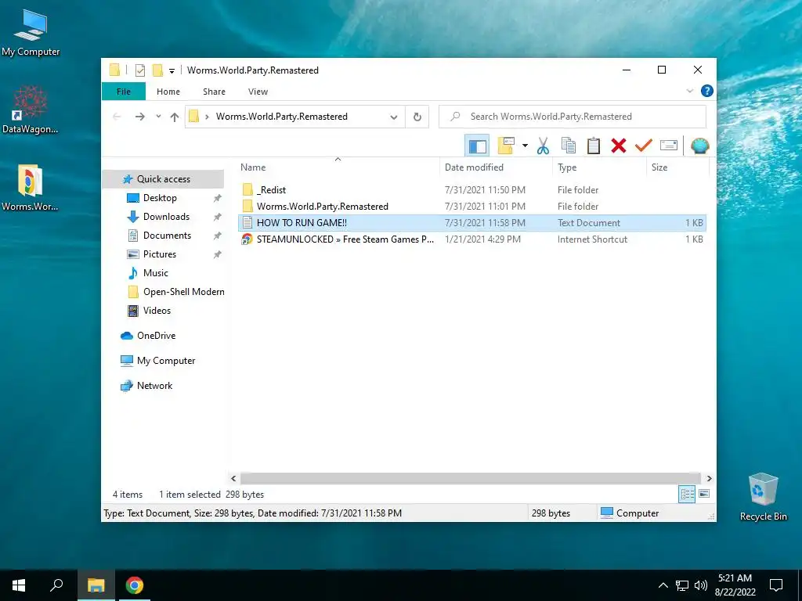Click the Copy toolbar icon
Viewport: 802px width, 601px height.
[x=569, y=146]
